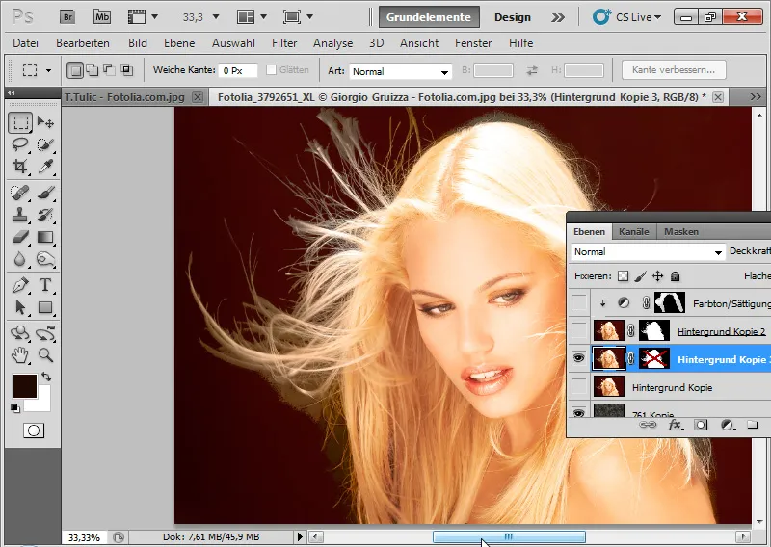The image size is (771, 547).
Task: Select the History Brush tool
Action: (x=45, y=215)
